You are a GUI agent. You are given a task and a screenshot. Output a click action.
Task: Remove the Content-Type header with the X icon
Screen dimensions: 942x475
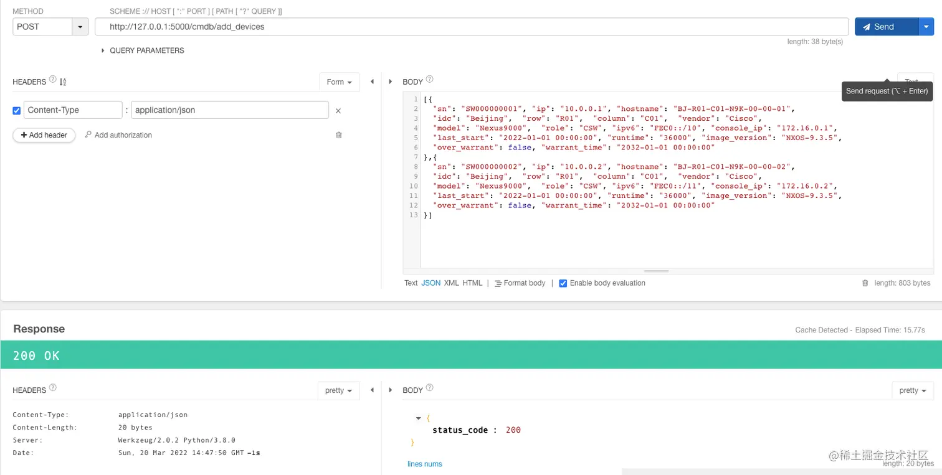(338, 111)
